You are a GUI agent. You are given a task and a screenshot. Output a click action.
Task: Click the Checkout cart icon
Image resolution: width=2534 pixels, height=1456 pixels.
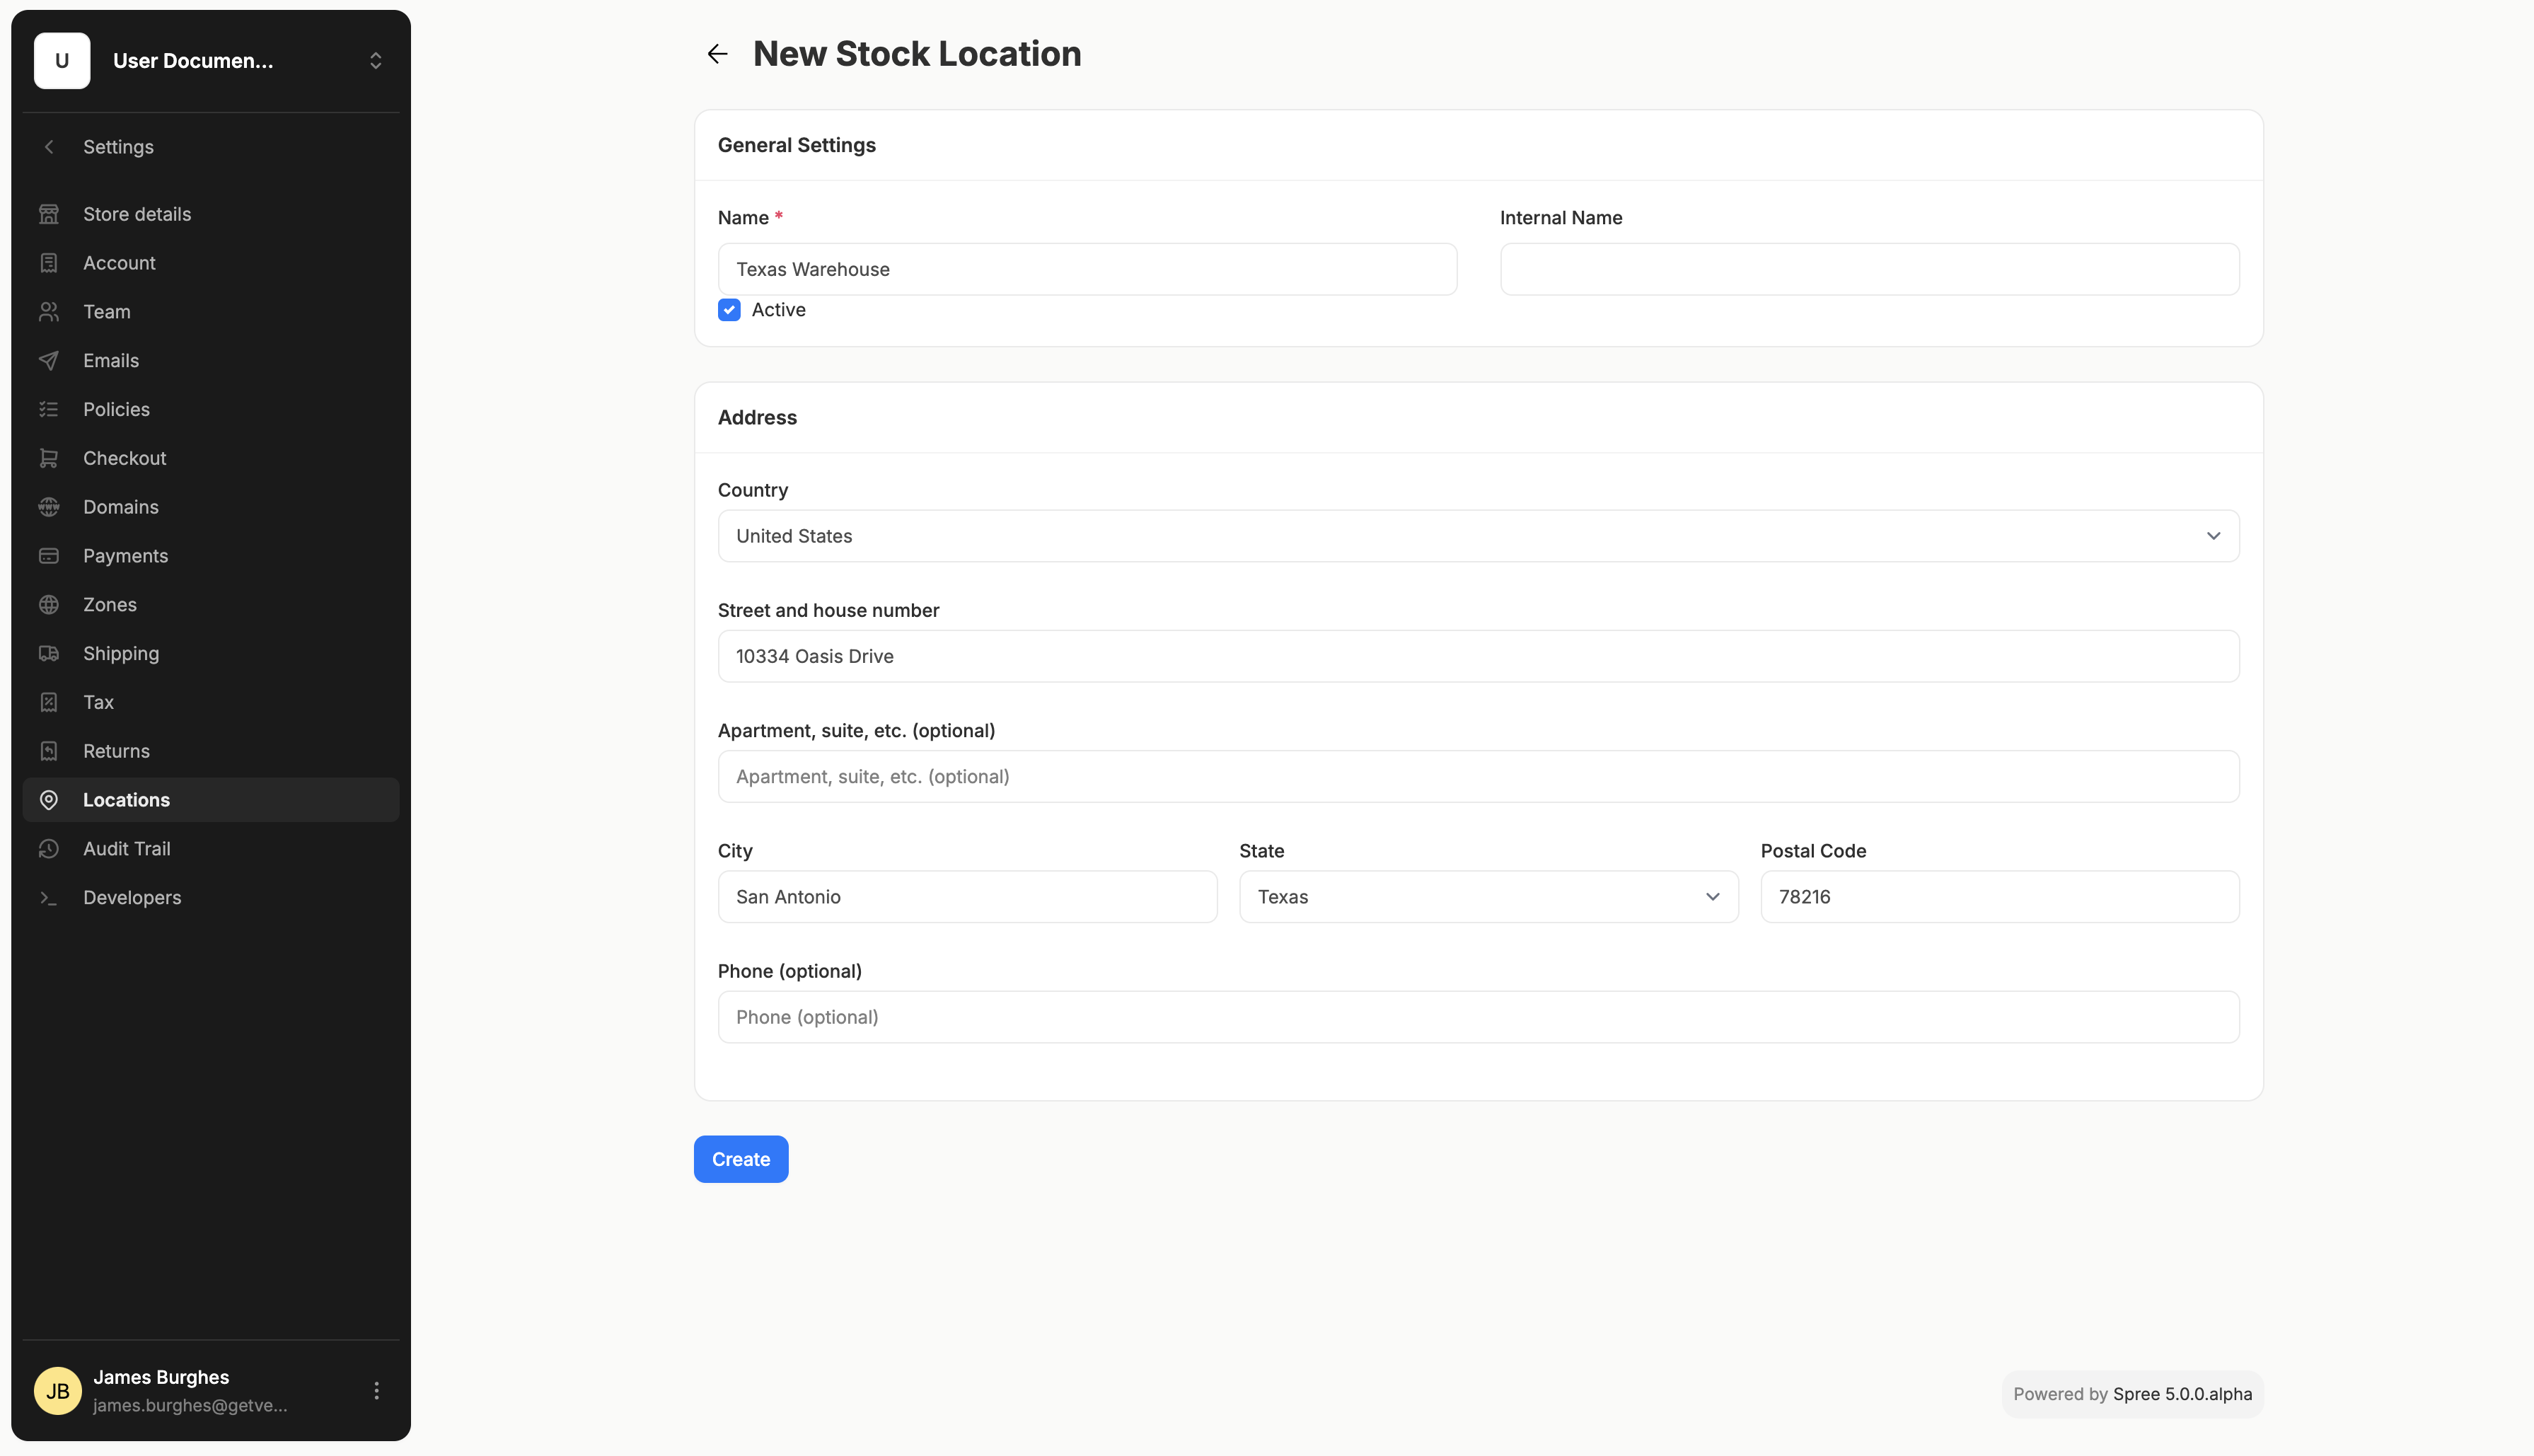[49, 458]
